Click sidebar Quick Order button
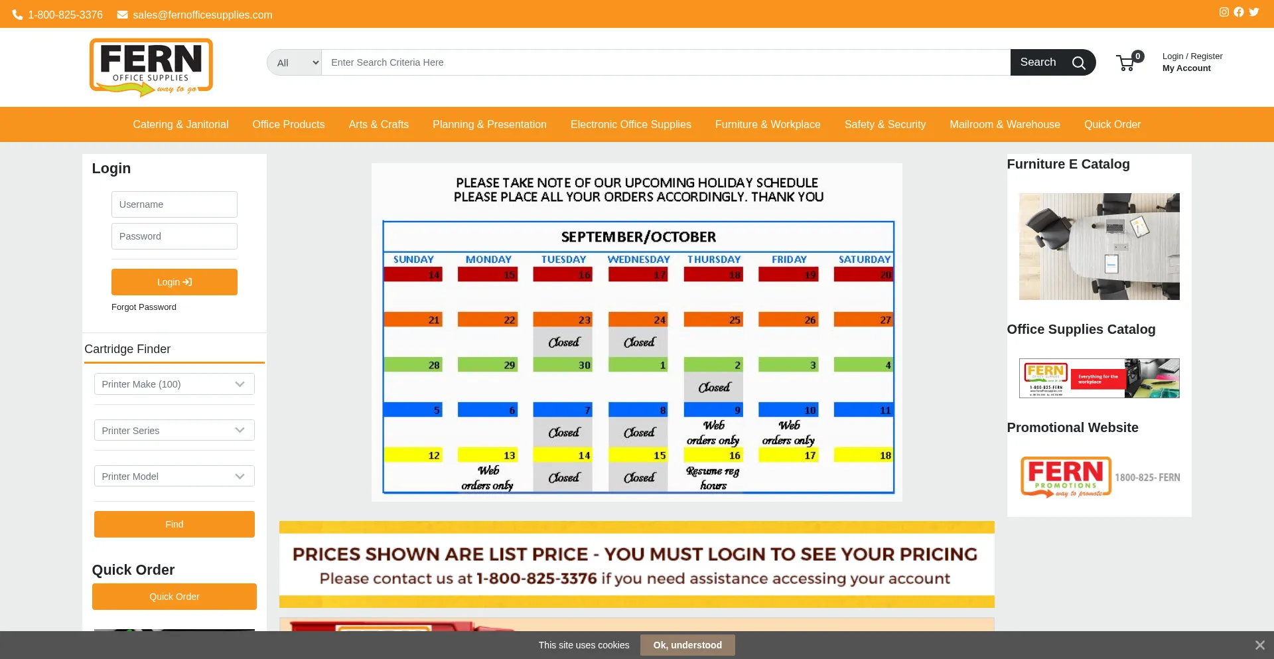The width and height of the screenshot is (1274, 659). [x=175, y=597]
